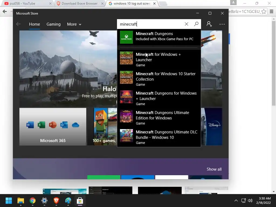Close the psz058 YouTube browser tab
The image size is (276, 207).
[x=50, y=4]
